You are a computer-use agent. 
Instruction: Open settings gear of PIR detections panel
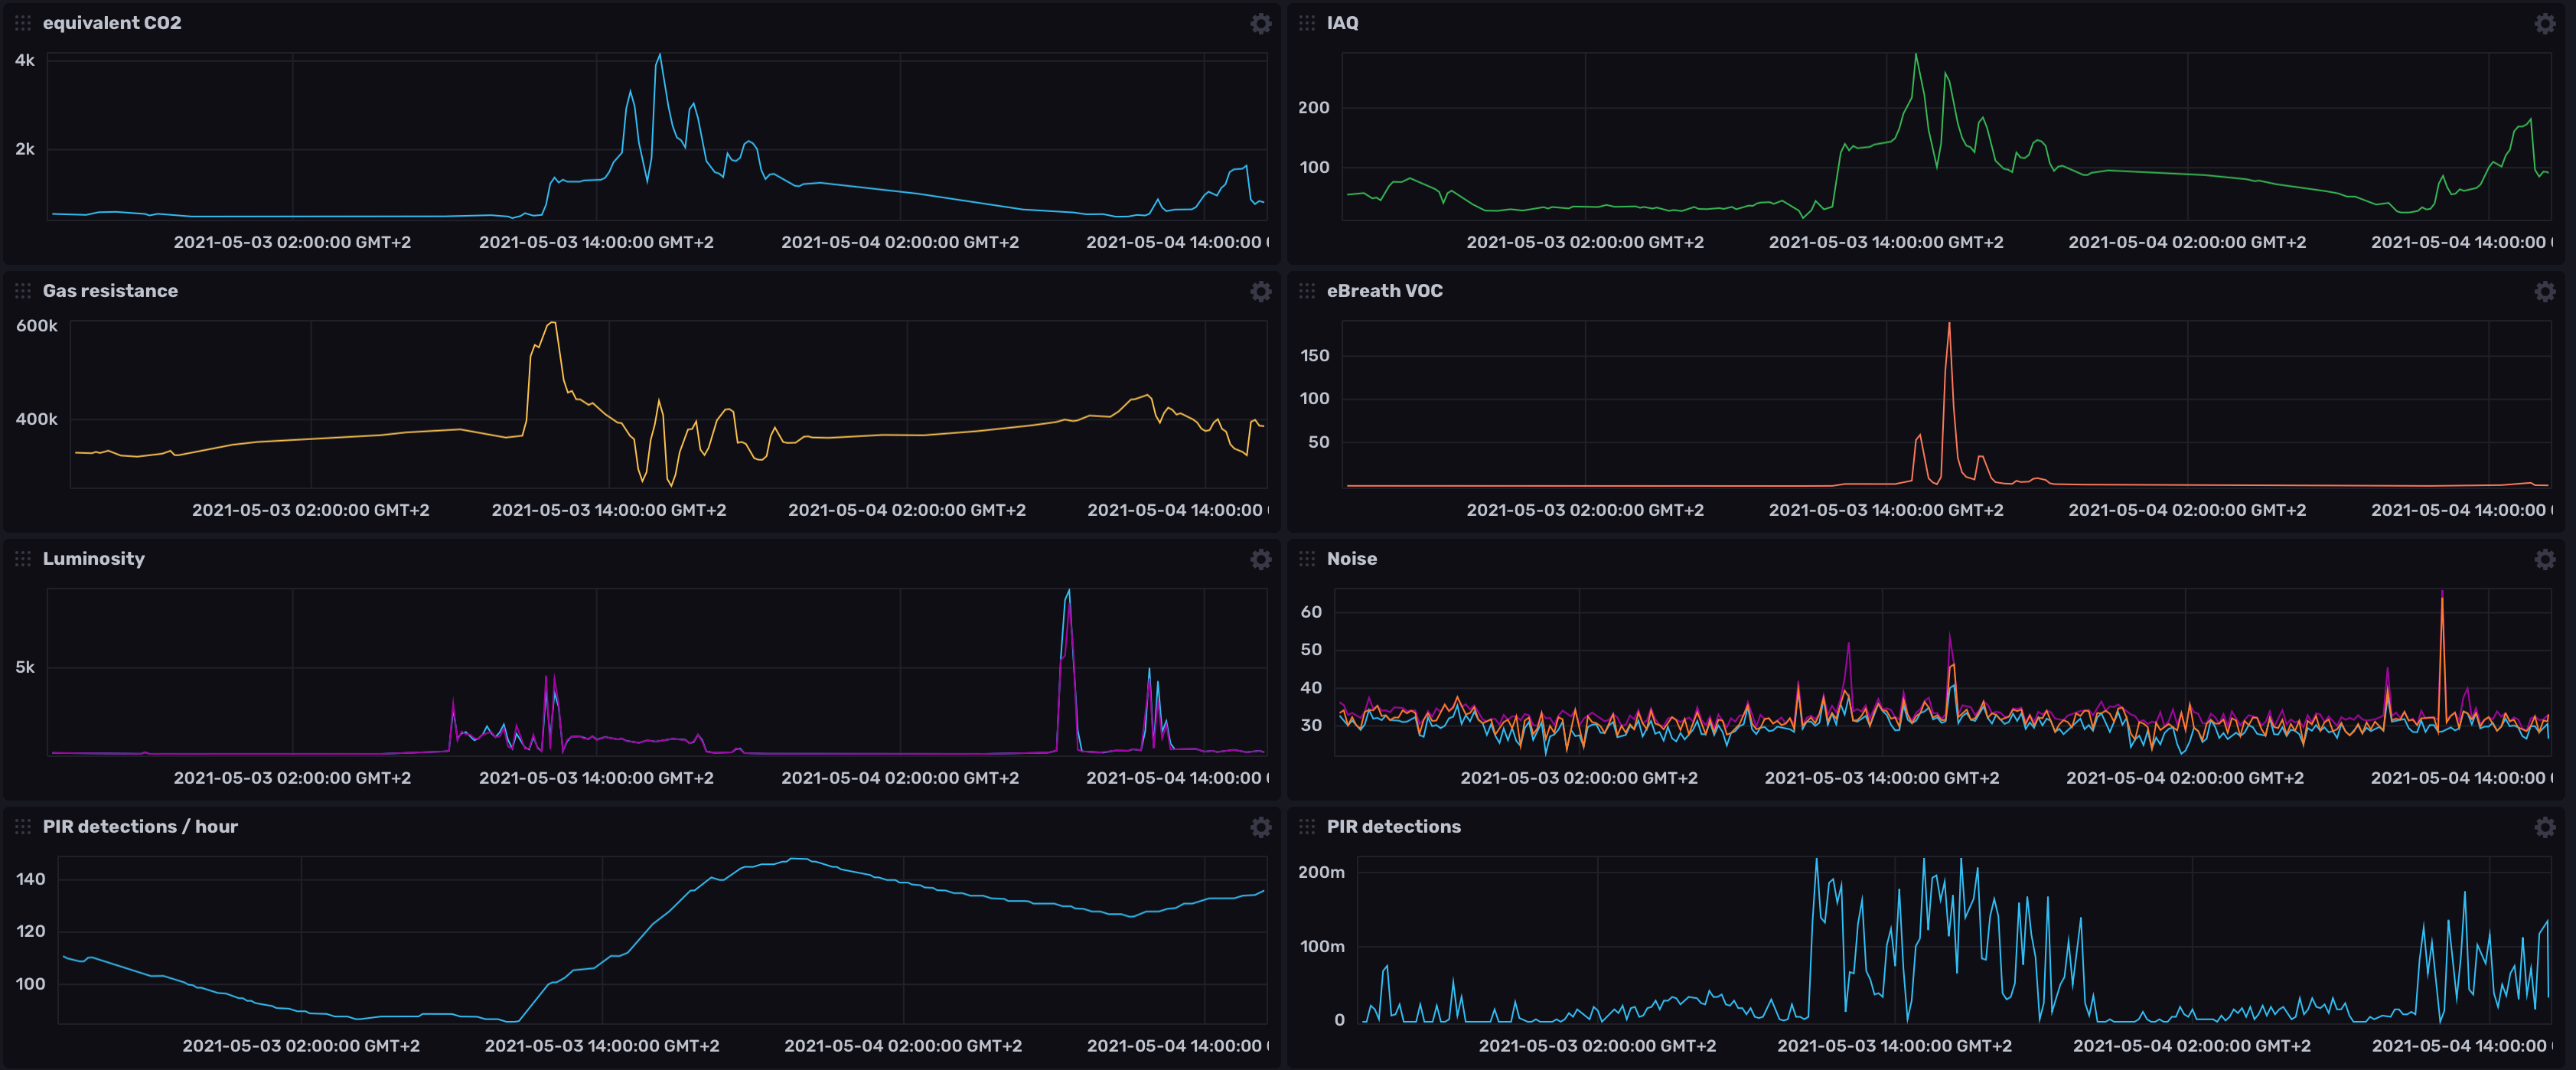click(x=2545, y=827)
